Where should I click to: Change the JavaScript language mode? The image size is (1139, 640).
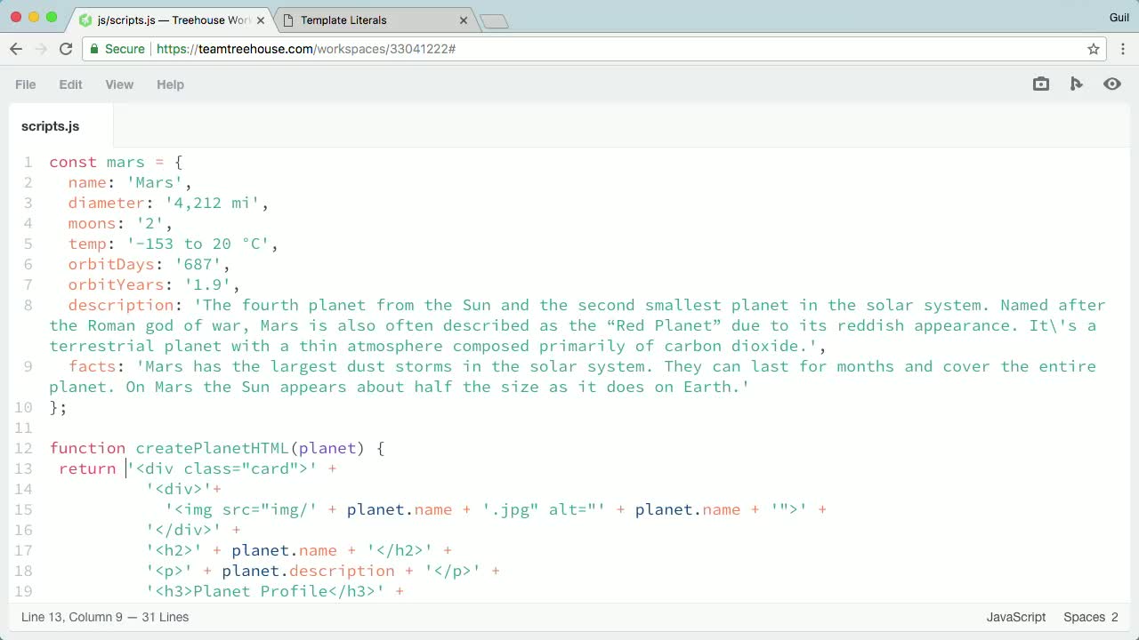(1015, 617)
